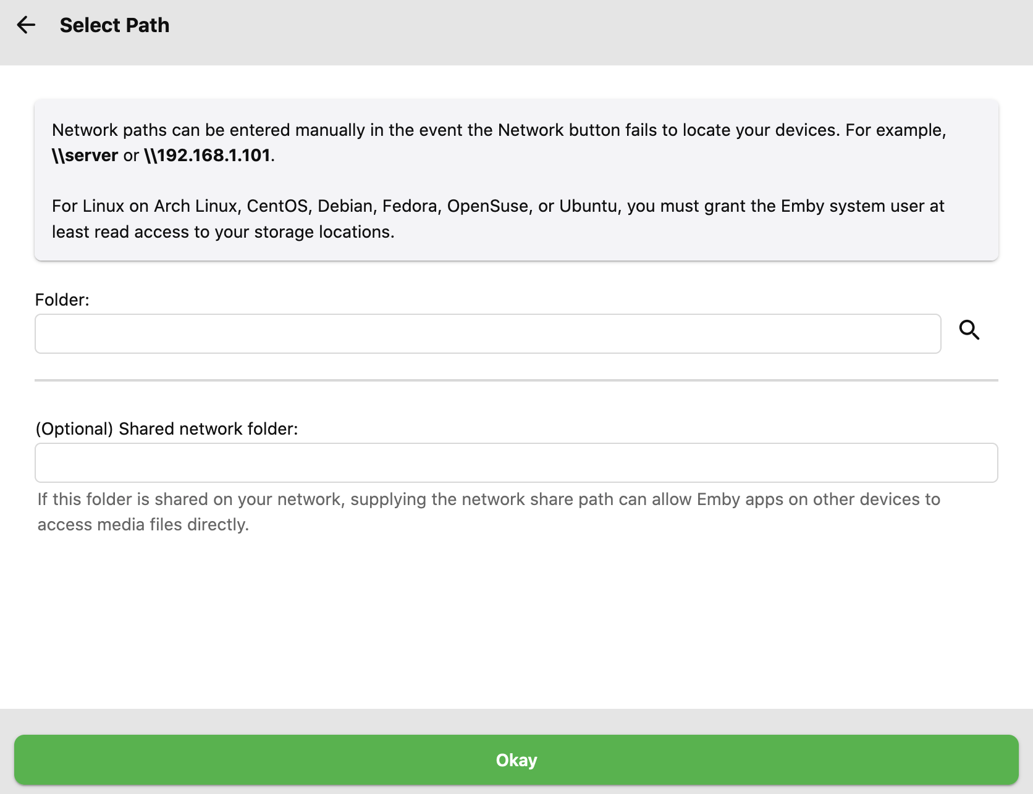Click the Shared network folder input
The height and width of the screenshot is (794, 1033).
516,462
